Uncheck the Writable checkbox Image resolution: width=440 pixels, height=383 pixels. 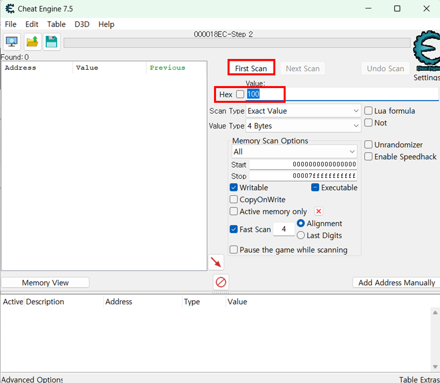click(x=234, y=187)
